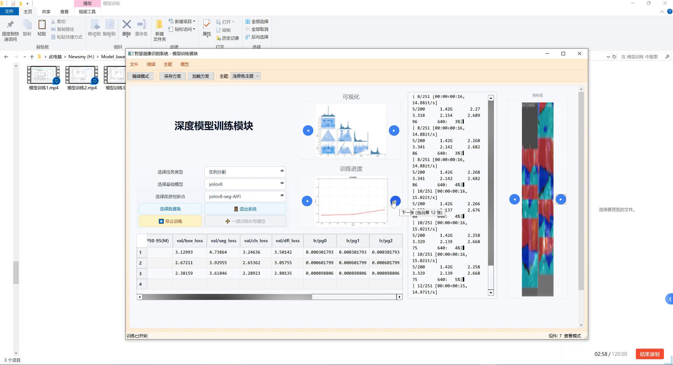Click the Move to icon in Explorer ribbon
Screen dimensions: 673x365
pyautogui.click(x=94, y=28)
